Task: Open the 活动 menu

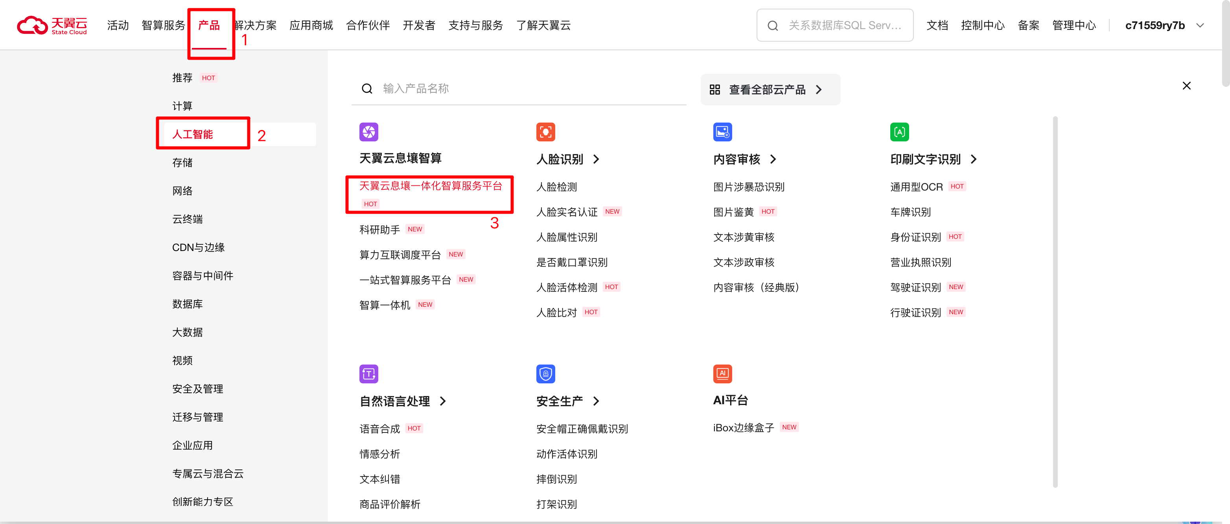Action: [118, 25]
